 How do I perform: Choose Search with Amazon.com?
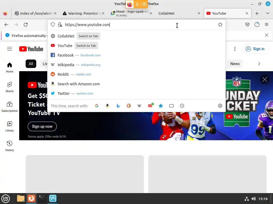click(x=136, y=84)
